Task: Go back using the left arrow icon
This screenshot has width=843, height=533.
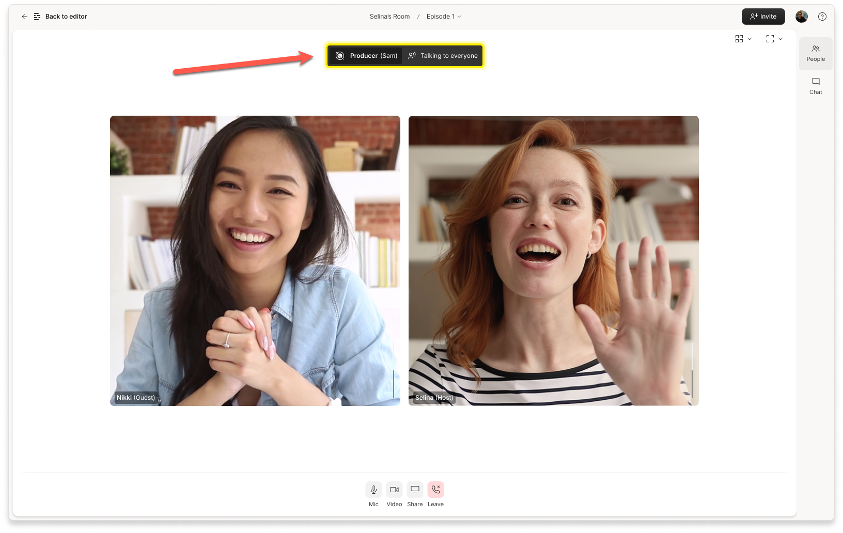Action: 24,17
